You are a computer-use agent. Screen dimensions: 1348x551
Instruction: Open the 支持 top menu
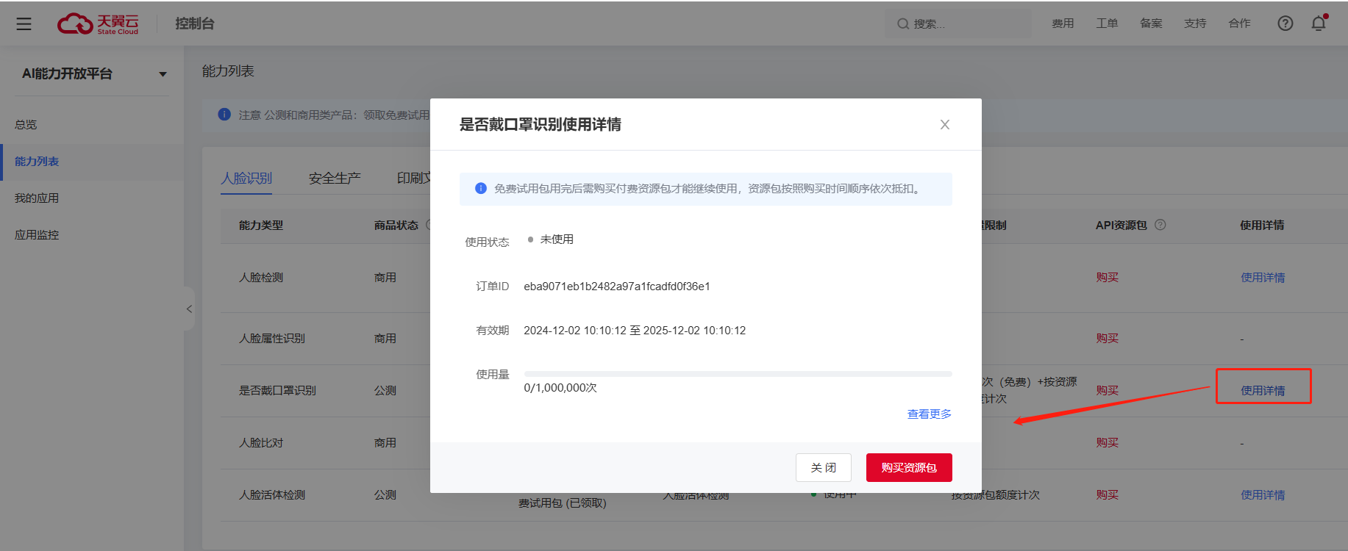pos(1195,24)
